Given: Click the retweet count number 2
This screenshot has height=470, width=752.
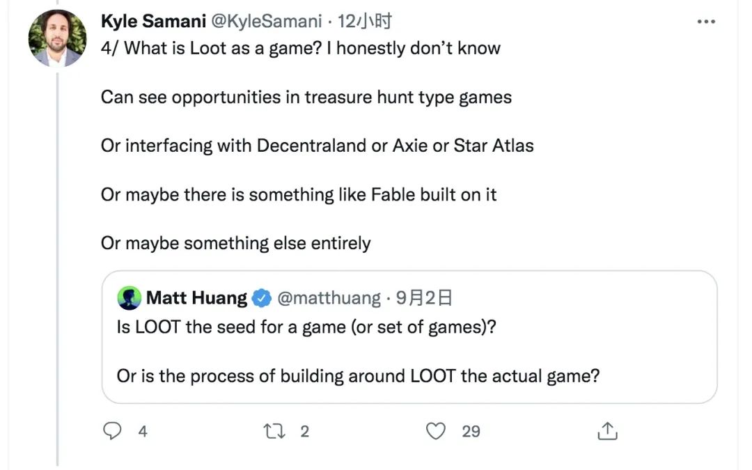Looking at the screenshot, I should [x=304, y=432].
